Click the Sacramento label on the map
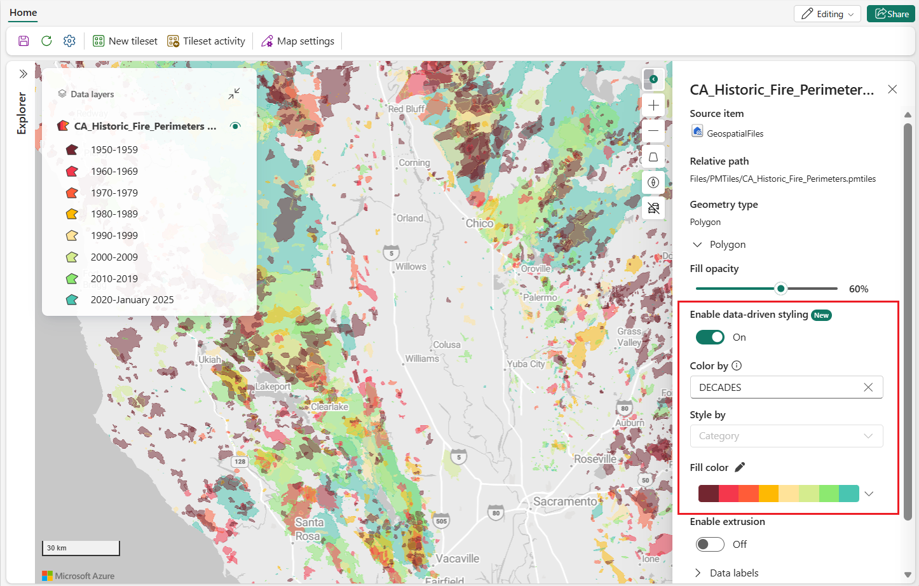This screenshot has height=586, width=919. click(x=565, y=501)
